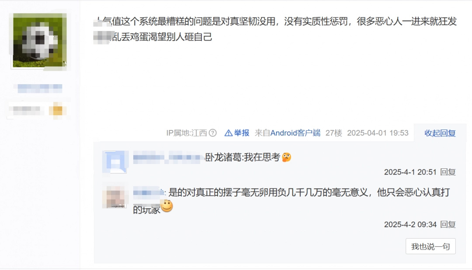472x270 pixels.
Task: Click the orange badge icon under the poster's name
Action: point(58,110)
